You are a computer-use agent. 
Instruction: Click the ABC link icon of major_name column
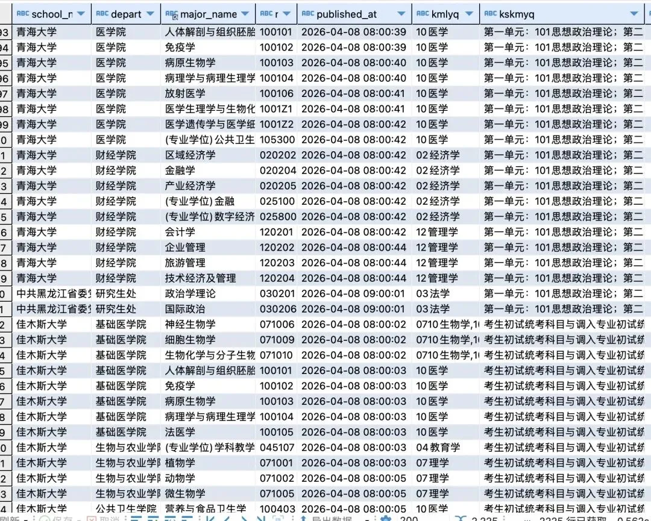coord(171,14)
